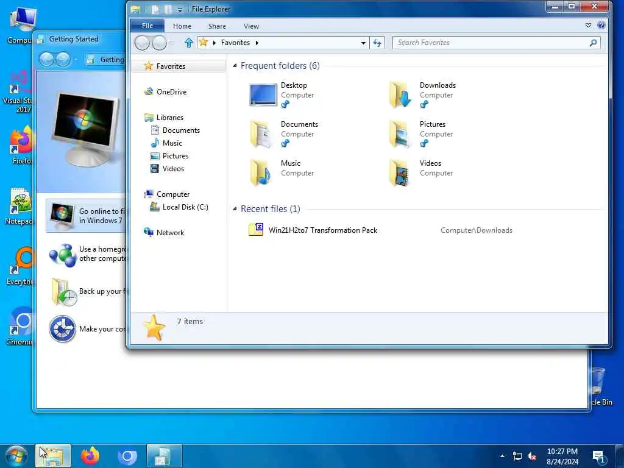Click the recent locations arrow beside Forward
Screen dimensions: 624x468
click(x=172, y=43)
